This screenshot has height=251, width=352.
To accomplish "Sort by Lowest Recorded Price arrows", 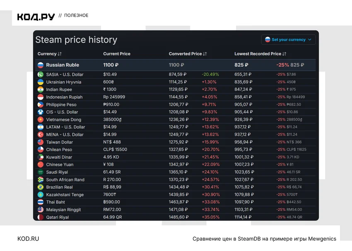I will point(284,54).
